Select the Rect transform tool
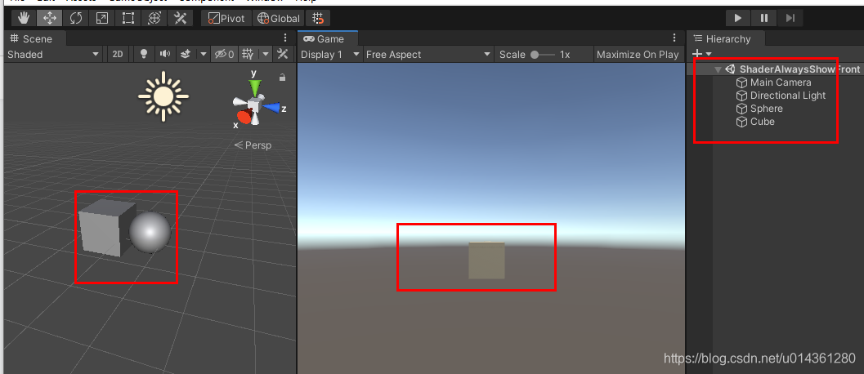The image size is (864, 374). (128, 18)
